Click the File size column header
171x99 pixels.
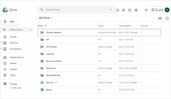pos(144,26)
